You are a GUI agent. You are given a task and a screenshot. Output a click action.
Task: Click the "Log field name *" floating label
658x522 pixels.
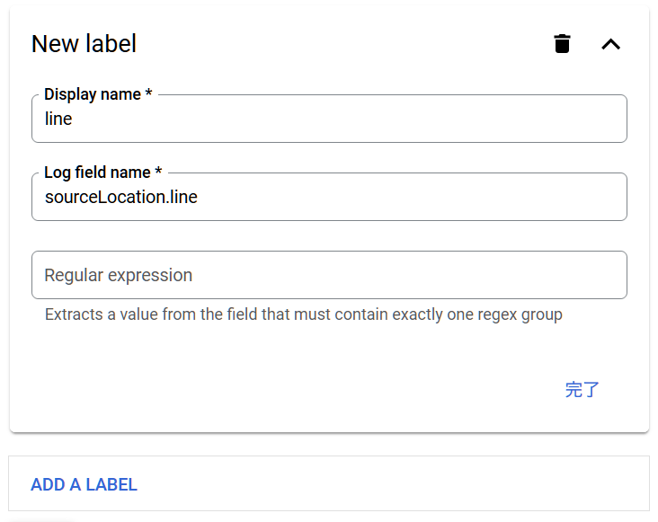[x=102, y=173]
